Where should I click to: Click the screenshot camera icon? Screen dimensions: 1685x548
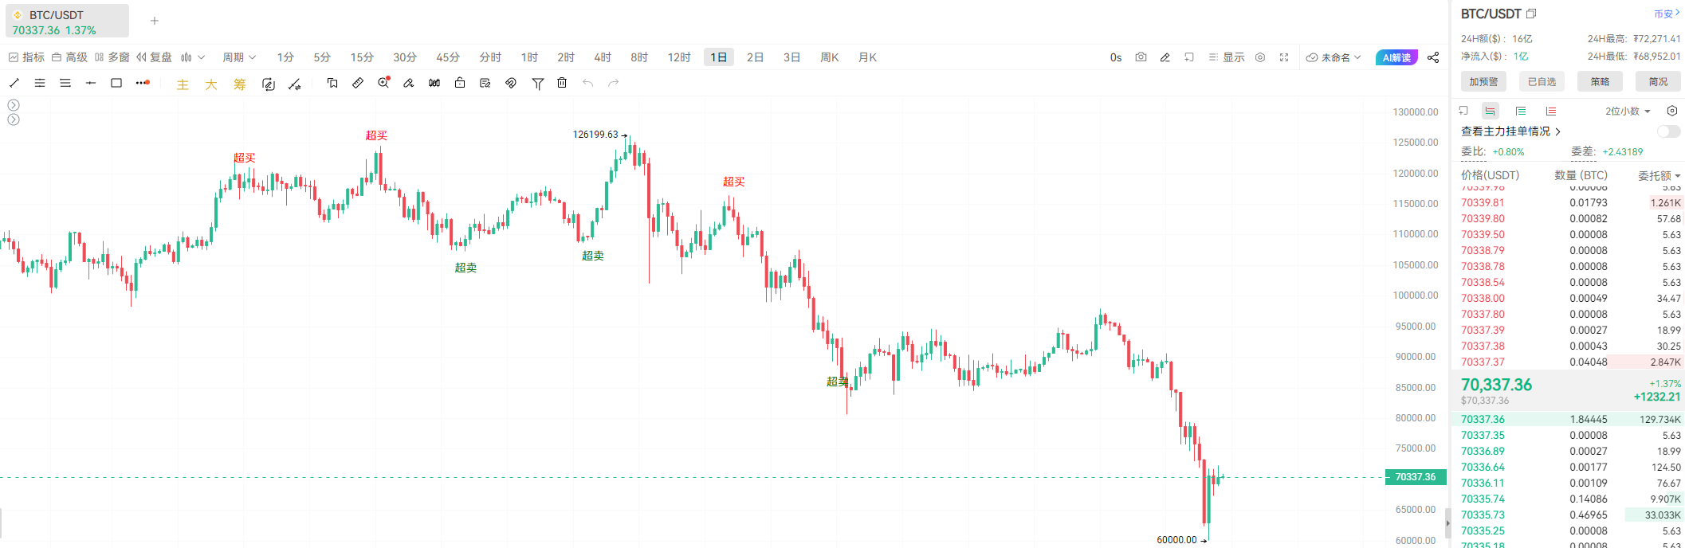[1141, 57]
